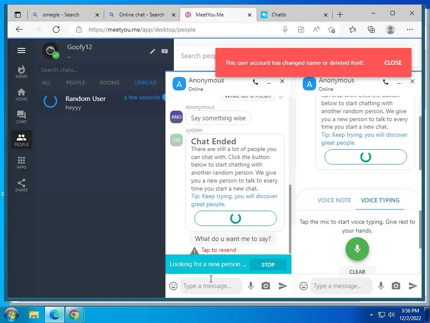This screenshot has height=323, width=430.
Task: Filter chats by PEOPLE tab
Action: [76, 83]
